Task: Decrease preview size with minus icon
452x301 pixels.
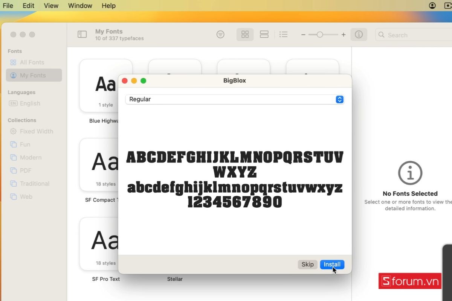Action: pyautogui.click(x=303, y=35)
